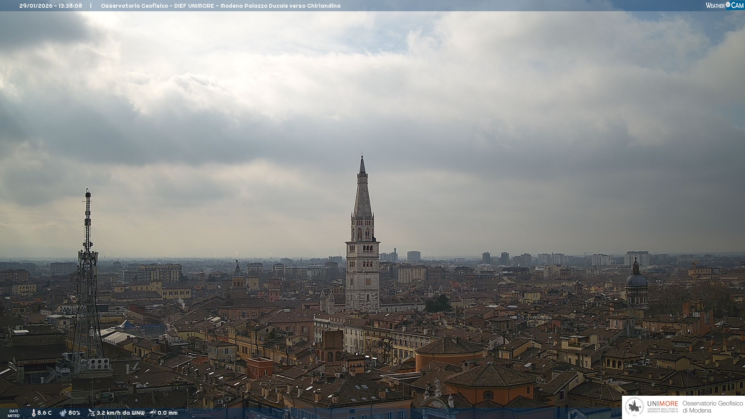Click the UNIMORE logo text
Image resolution: width=745 pixels, height=419 pixels.
[662, 404]
